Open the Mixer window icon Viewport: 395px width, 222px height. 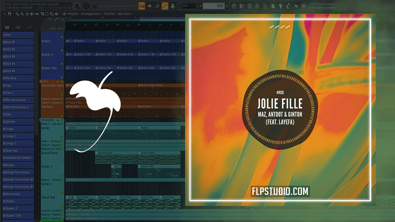(257, 6)
